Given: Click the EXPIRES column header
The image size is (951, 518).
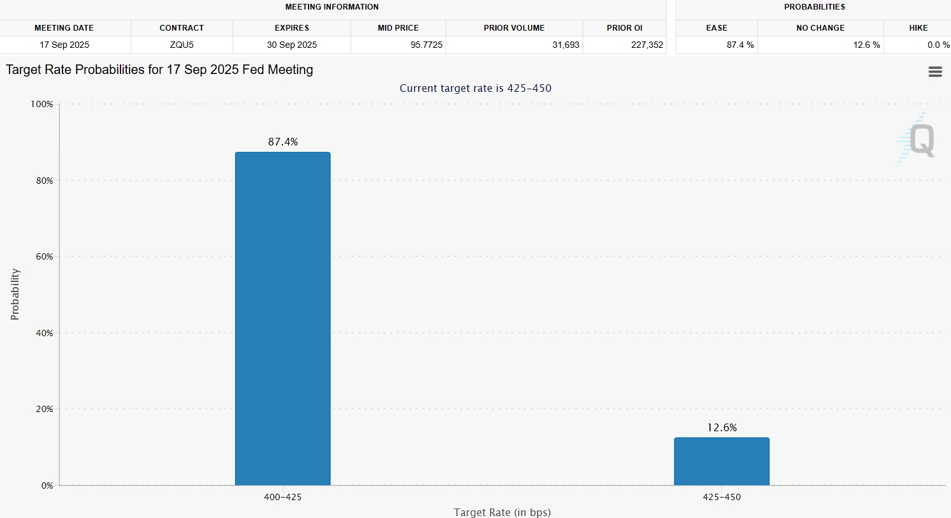Looking at the screenshot, I should point(292,28).
